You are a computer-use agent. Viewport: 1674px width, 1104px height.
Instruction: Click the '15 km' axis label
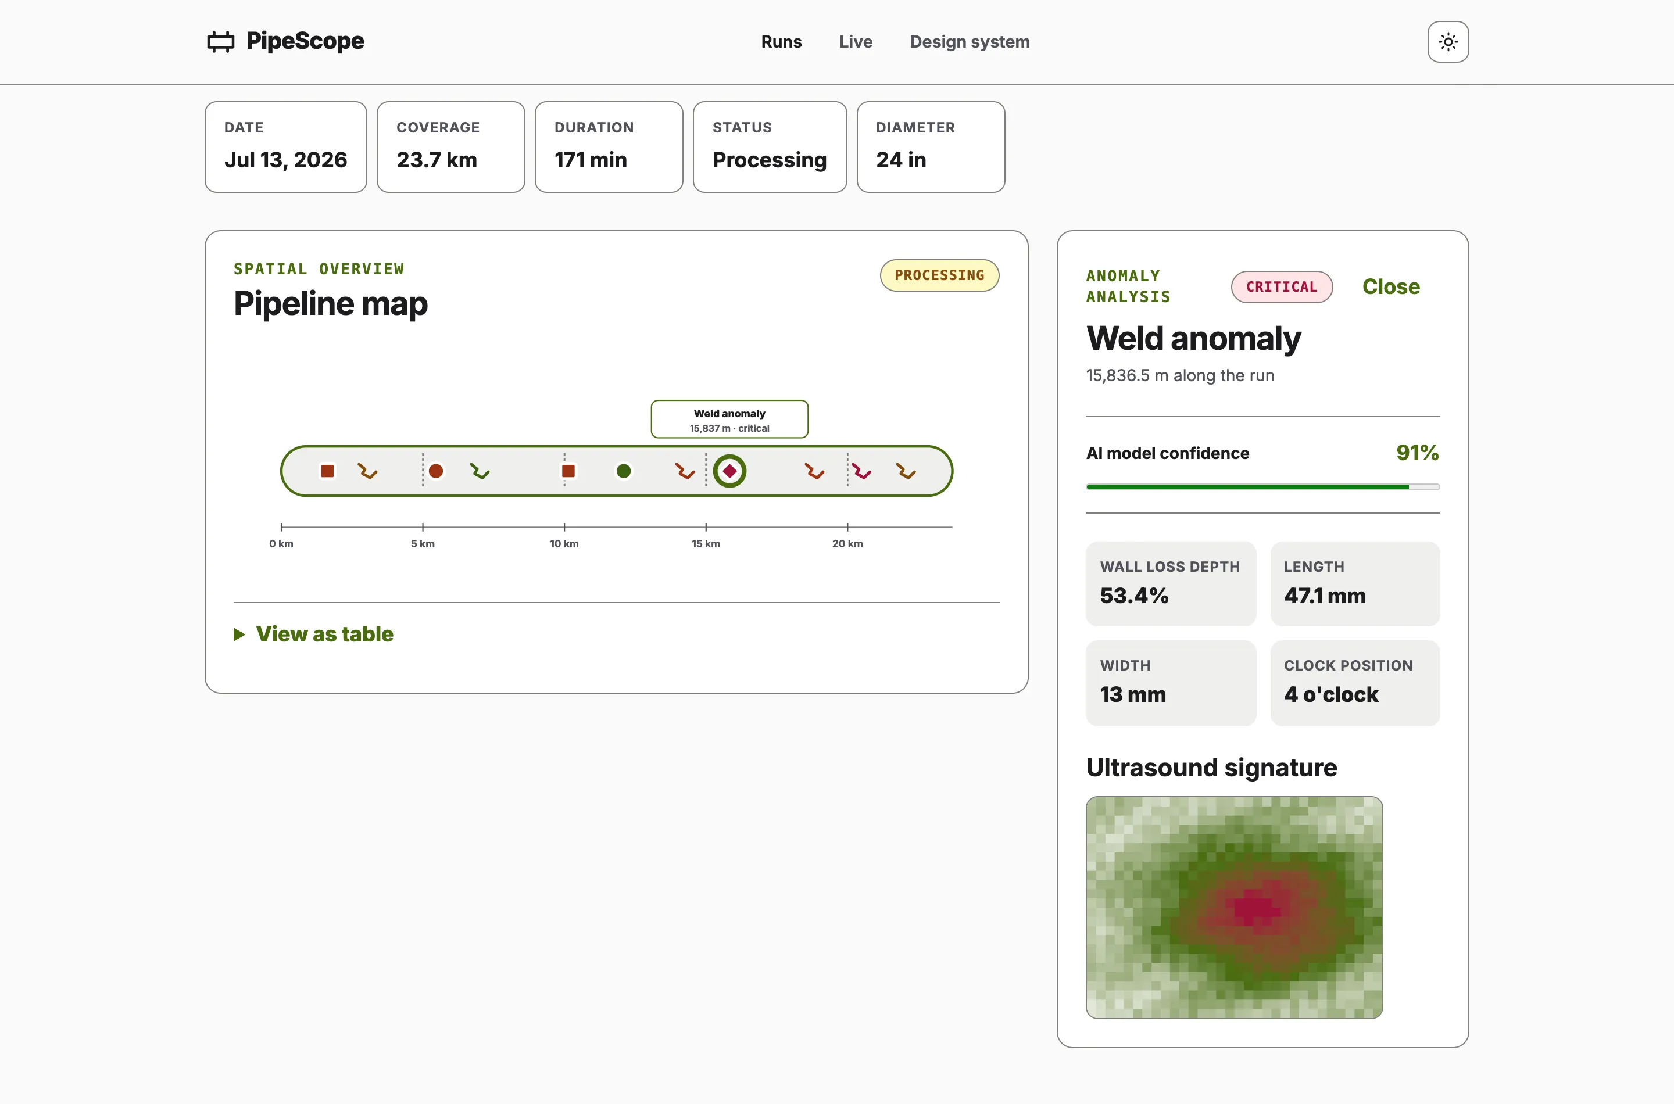coord(706,543)
